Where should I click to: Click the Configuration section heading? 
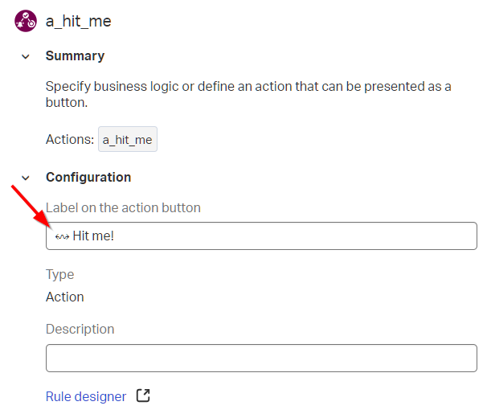[x=88, y=178]
